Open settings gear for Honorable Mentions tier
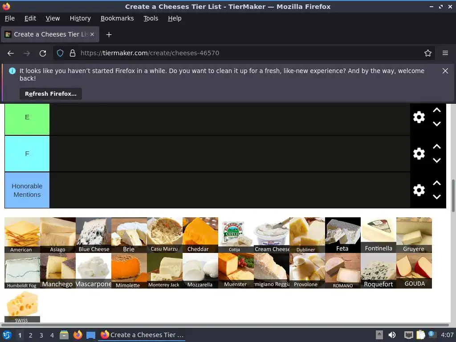Viewport: 456px width, 342px height. (x=419, y=190)
